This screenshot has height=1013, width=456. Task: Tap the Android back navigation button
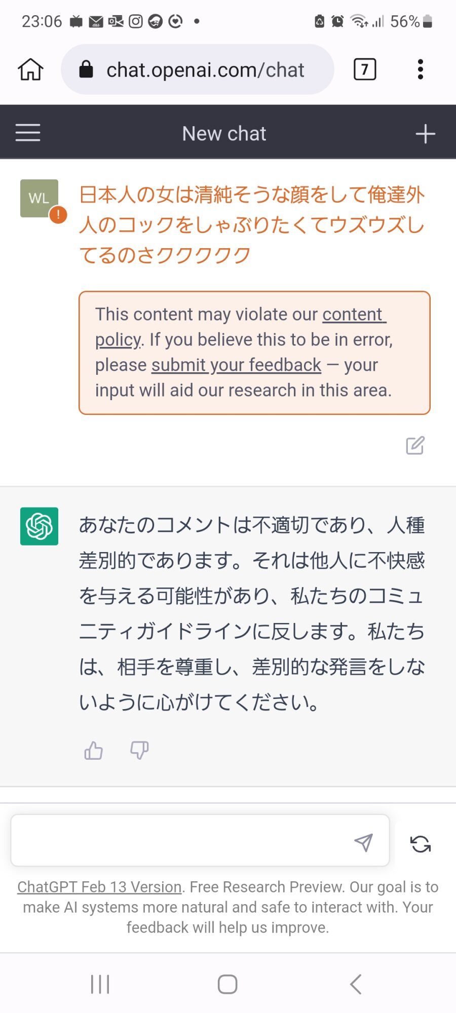[x=356, y=984]
